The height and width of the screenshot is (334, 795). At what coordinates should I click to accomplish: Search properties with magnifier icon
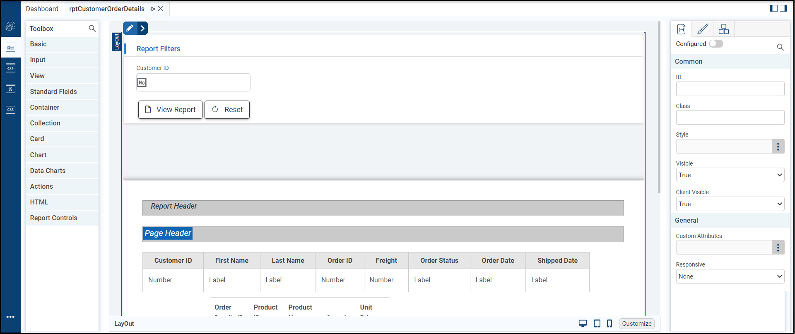pos(780,47)
